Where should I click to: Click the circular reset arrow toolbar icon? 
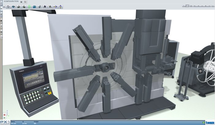[8, 6]
